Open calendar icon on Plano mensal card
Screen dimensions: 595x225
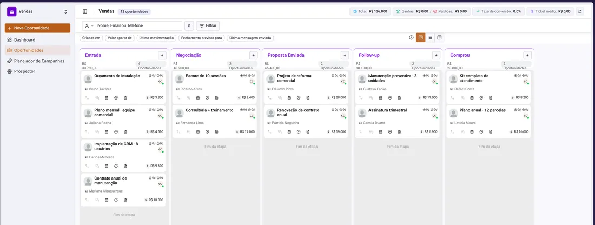pyautogui.click(x=107, y=131)
